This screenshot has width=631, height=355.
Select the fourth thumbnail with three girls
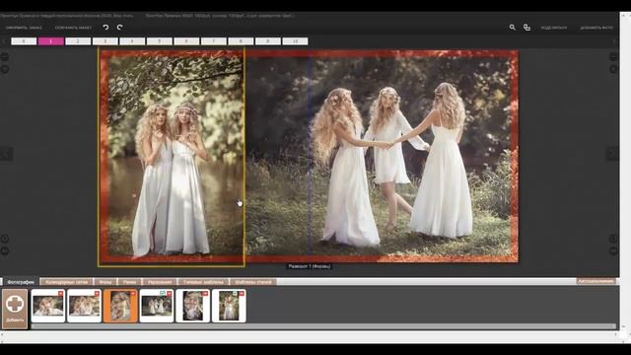coord(157,306)
